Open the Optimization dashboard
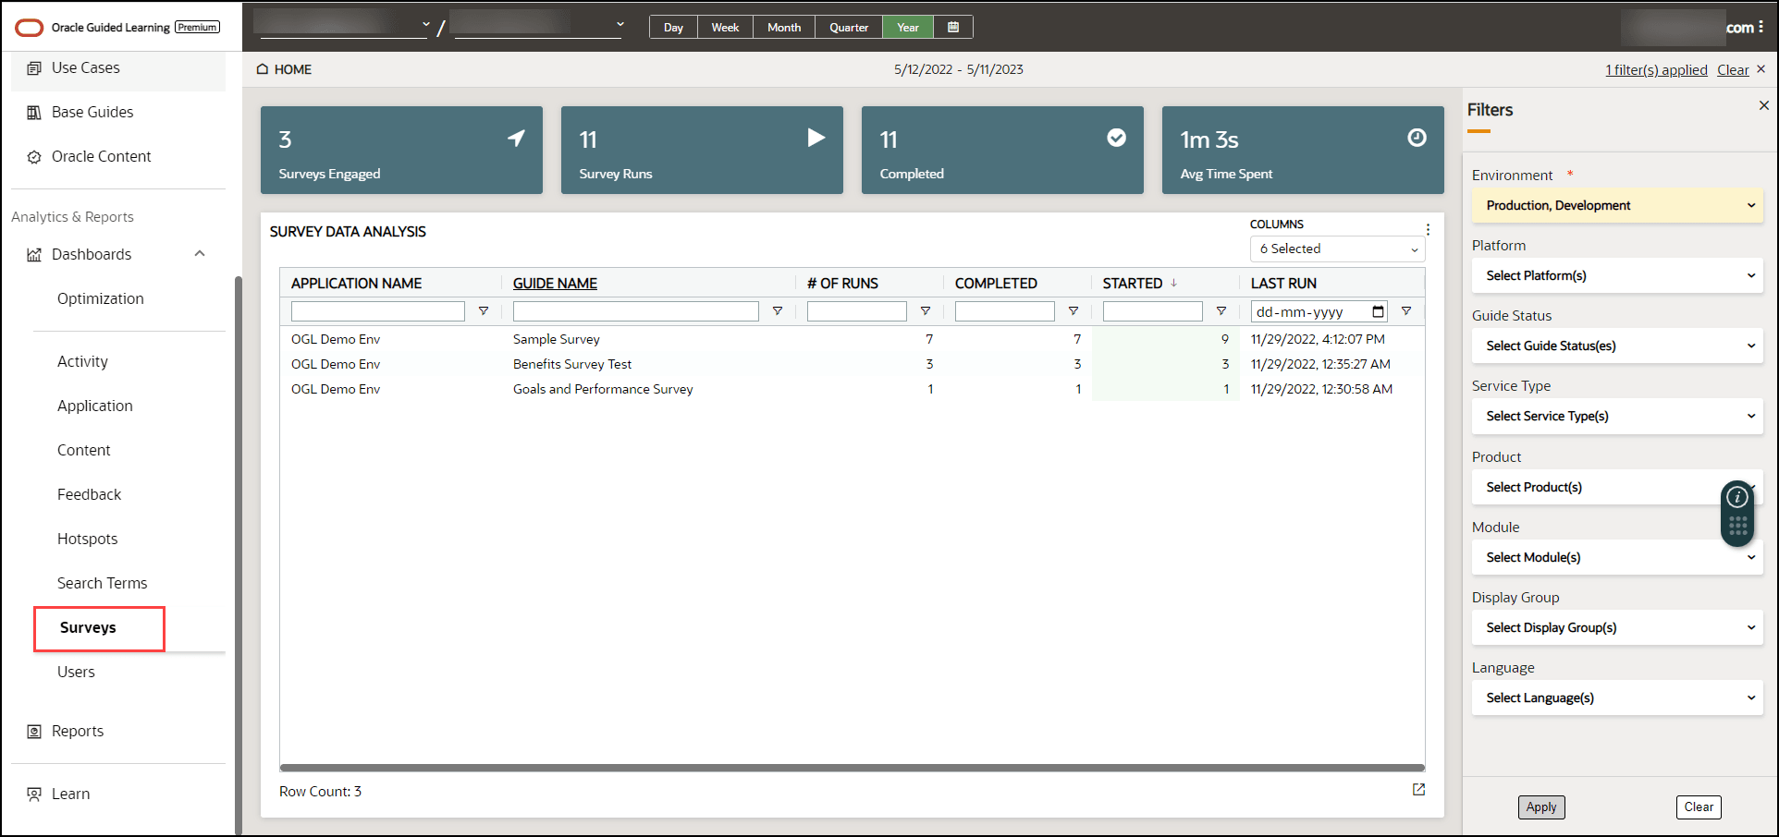The width and height of the screenshot is (1779, 837). [101, 299]
